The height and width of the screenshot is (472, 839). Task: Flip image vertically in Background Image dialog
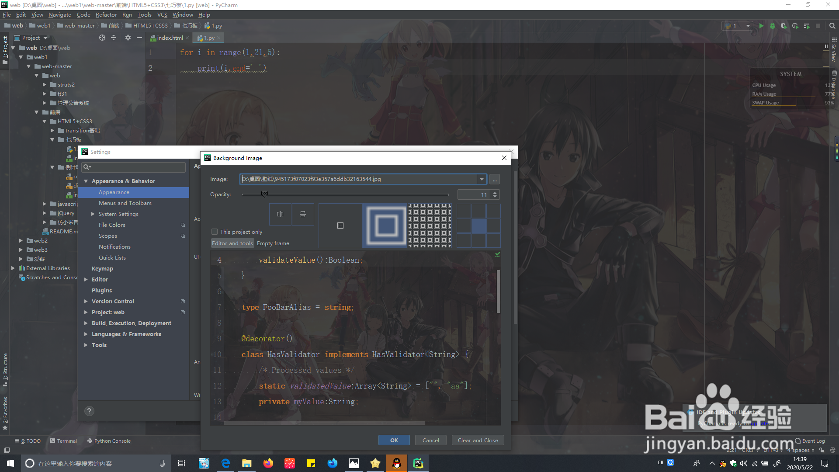click(303, 214)
